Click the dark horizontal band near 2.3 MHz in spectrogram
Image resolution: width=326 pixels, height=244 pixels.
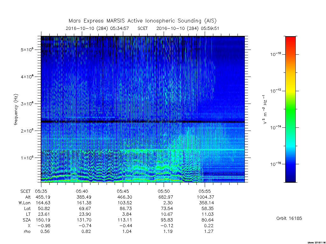(x=143, y=121)
